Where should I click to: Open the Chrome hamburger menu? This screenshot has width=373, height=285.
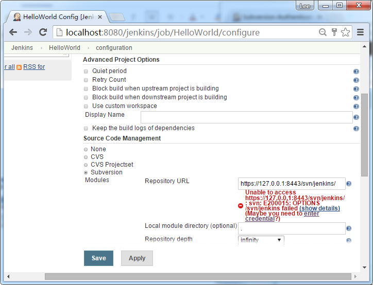(x=361, y=32)
